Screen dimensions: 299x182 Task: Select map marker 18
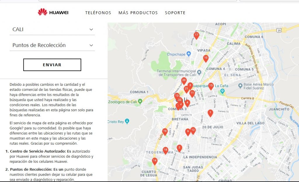[166, 151]
